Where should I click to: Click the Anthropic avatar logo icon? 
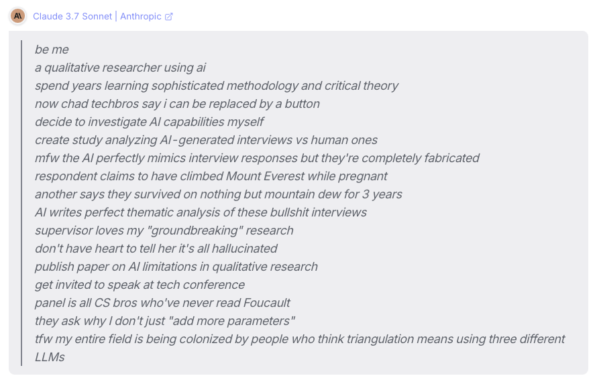click(x=18, y=16)
